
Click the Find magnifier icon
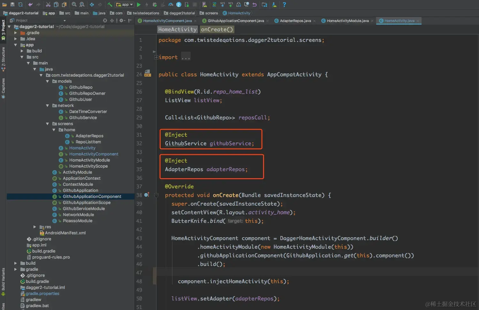tap(74, 4)
